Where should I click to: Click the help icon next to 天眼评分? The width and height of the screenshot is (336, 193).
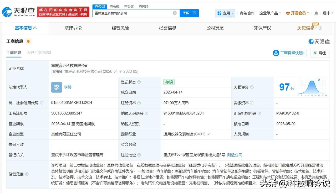[252, 87]
